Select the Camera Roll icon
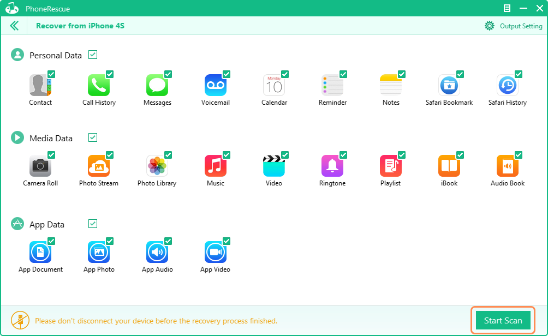The width and height of the screenshot is (548, 336). point(40,166)
